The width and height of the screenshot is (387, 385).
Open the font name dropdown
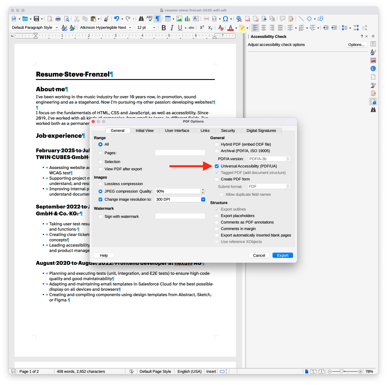[x=130, y=28]
